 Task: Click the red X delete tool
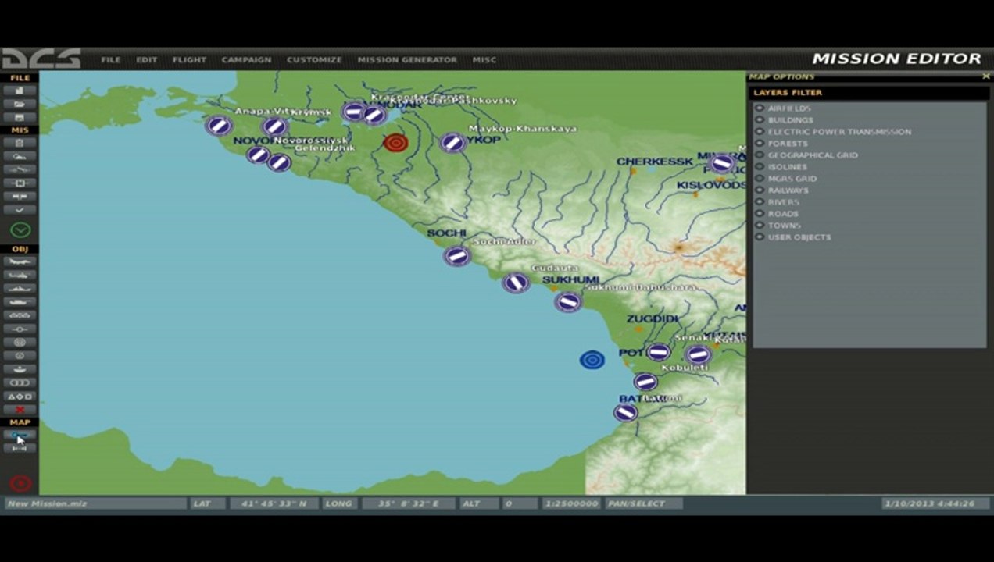tap(20, 410)
